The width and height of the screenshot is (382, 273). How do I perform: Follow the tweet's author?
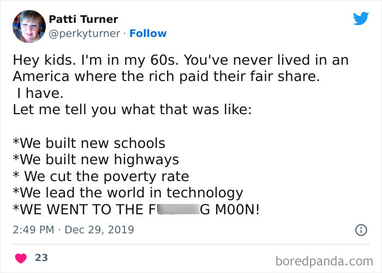[x=148, y=33]
